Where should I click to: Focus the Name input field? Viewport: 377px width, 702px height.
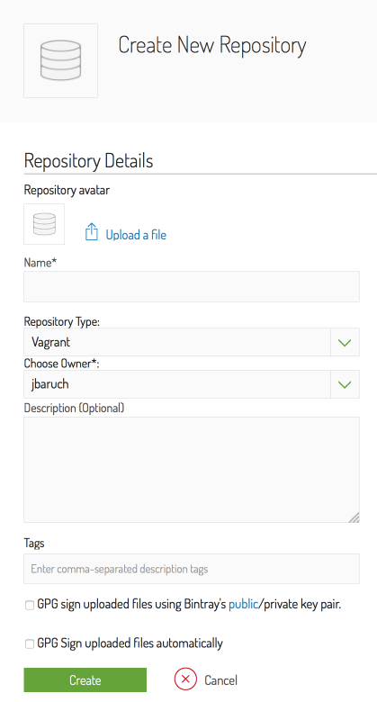[192, 286]
